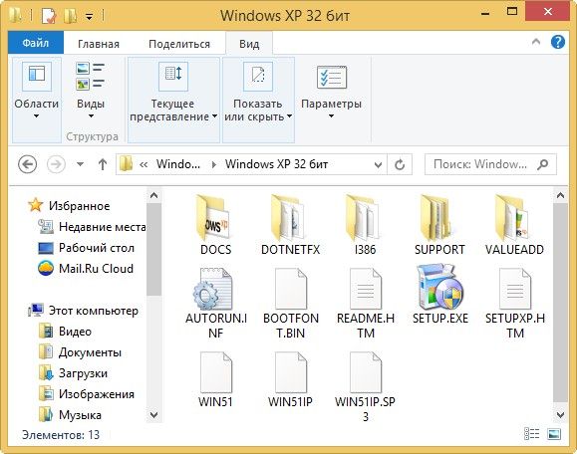The width and height of the screenshot is (577, 454).
Task: Select the WIN51IP.SP3 file
Action: pyautogui.click(x=365, y=386)
